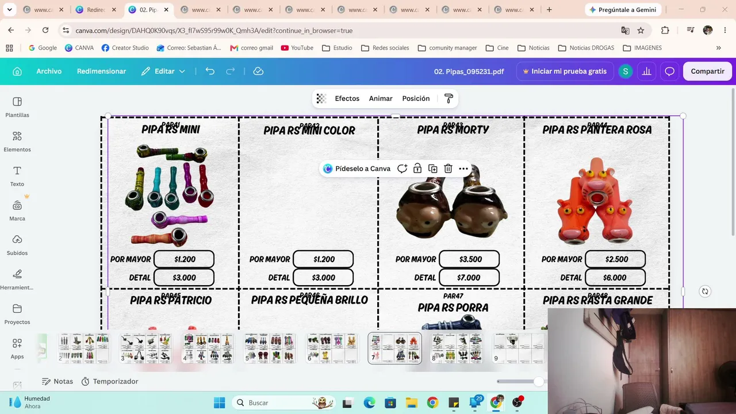Reload the current page
This screenshot has width=736, height=414.
tap(45, 30)
